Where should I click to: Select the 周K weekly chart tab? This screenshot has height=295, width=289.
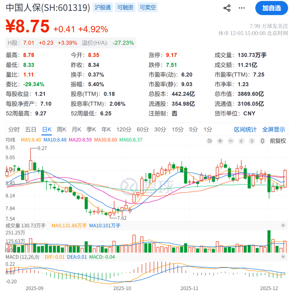pyautogui.click(x=61, y=130)
